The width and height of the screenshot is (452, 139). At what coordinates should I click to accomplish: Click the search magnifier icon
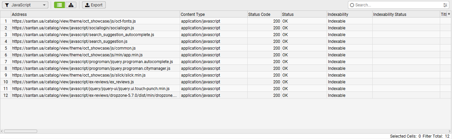coord(352,5)
